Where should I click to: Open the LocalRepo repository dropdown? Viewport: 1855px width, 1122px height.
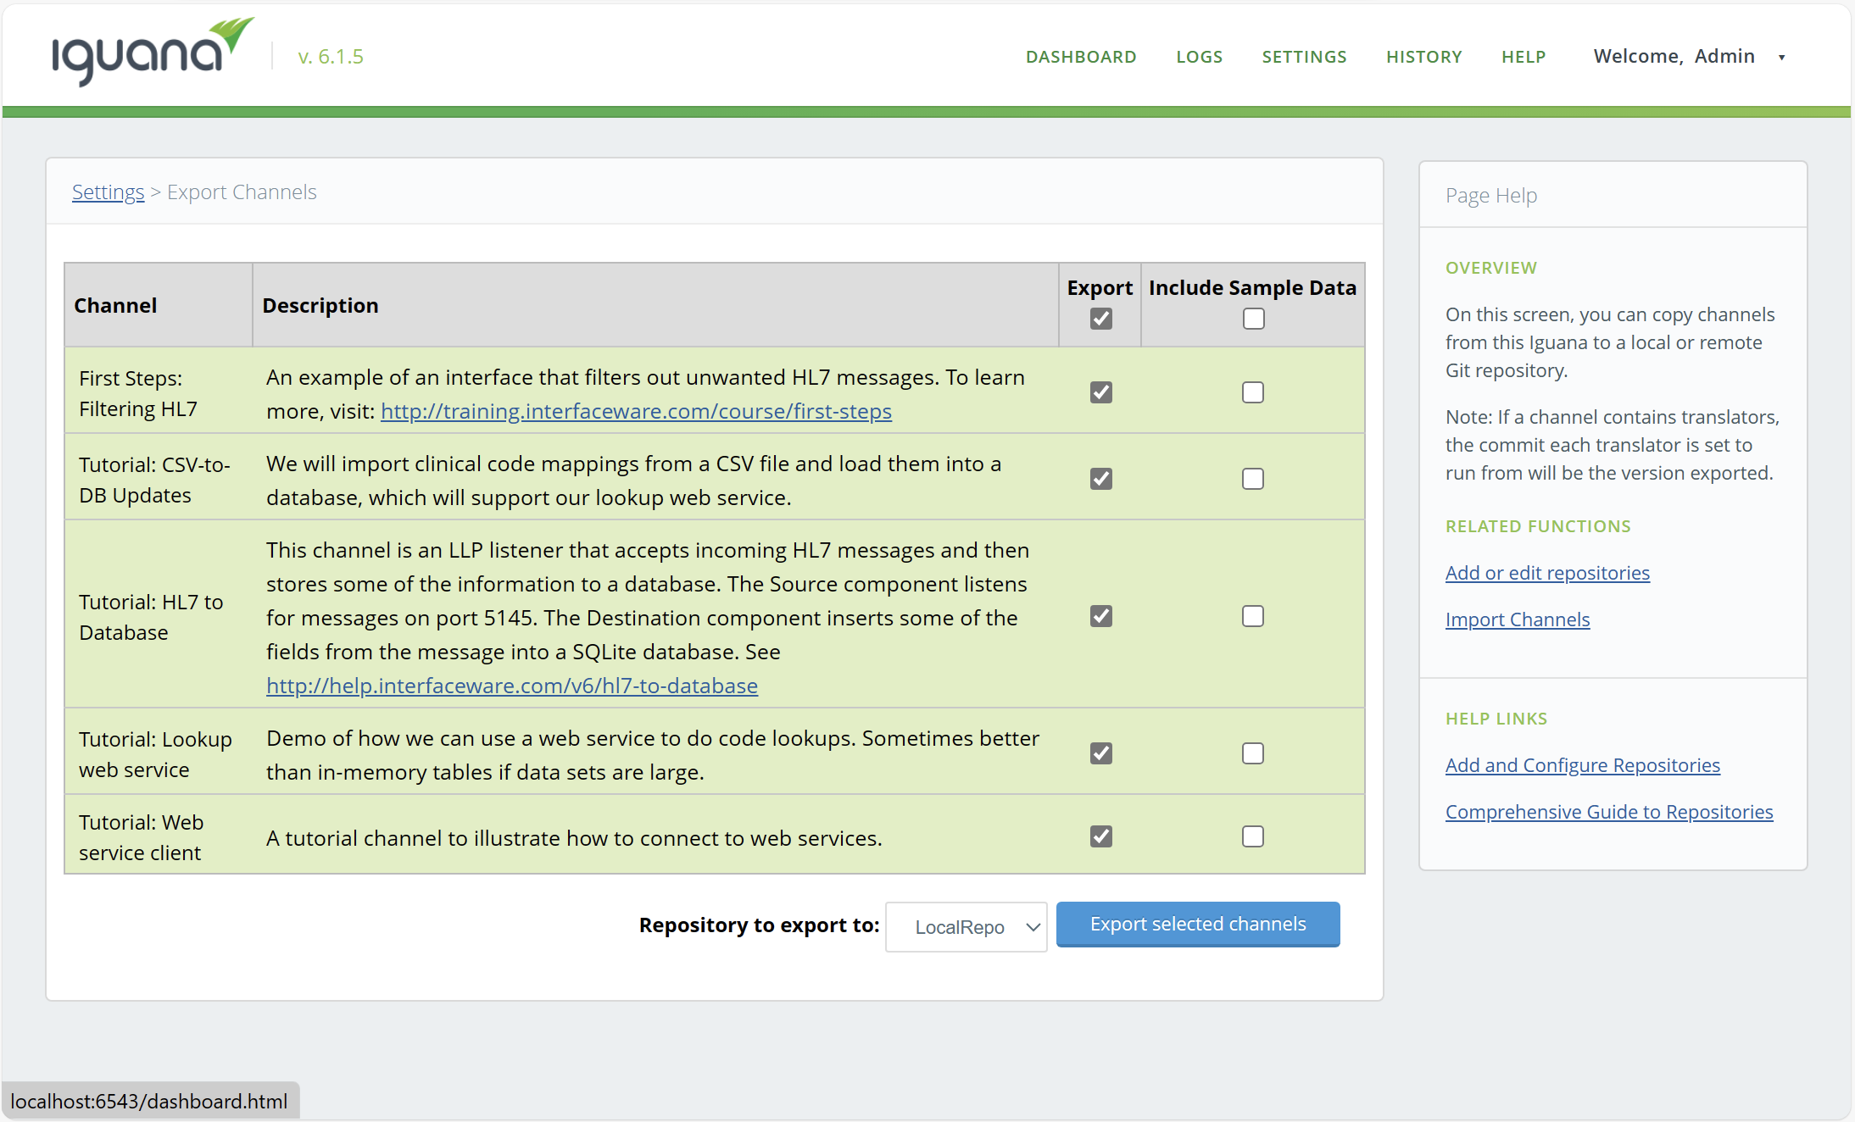click(966, 927)
